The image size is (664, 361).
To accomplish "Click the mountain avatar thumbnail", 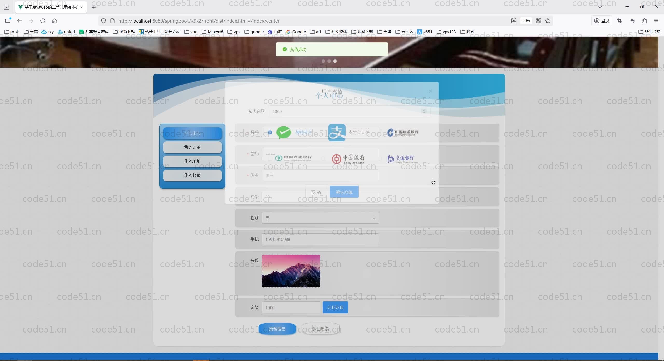I will click(x=291, y=271).
